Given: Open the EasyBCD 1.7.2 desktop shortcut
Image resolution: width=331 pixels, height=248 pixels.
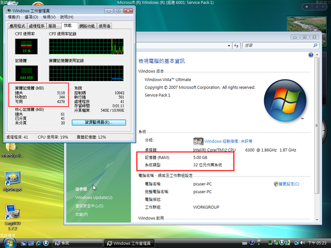Looking at the screenshot, I should coord(12,217).
